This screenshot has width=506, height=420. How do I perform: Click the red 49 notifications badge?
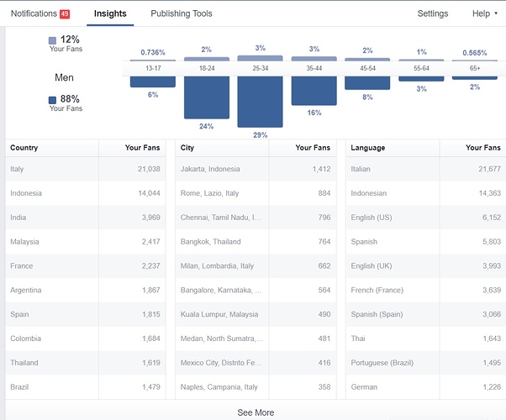coord(65,14)
